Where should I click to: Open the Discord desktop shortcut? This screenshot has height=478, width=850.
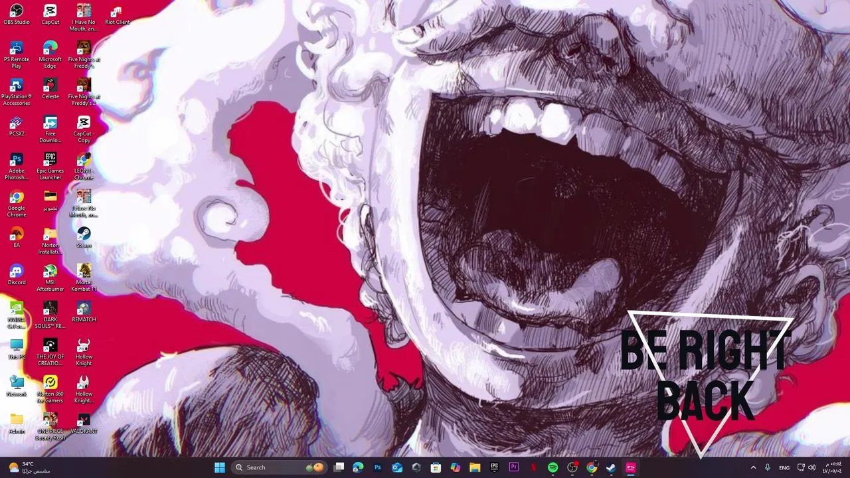click(17, 275)
